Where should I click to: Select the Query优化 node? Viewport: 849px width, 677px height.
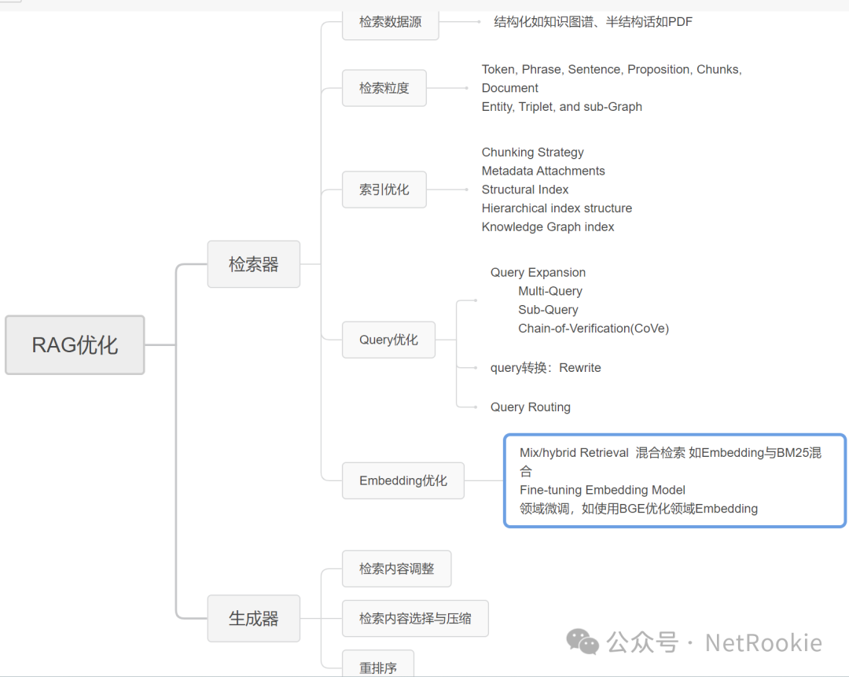388,340
